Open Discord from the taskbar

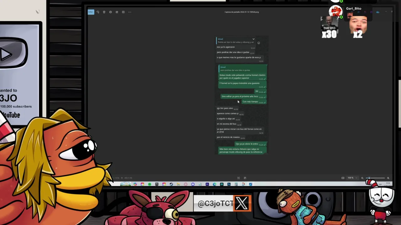pyautogui.click(x=193, y=184)
